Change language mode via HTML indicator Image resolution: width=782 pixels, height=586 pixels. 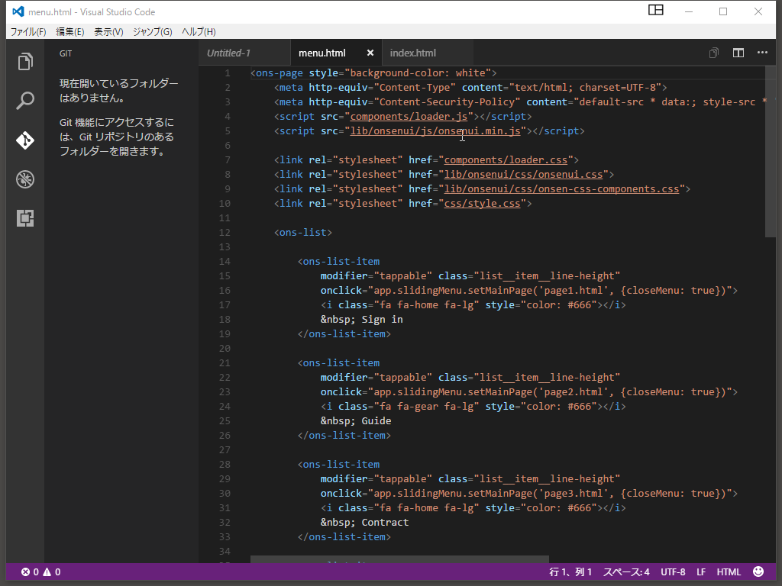tap(729, 572)
